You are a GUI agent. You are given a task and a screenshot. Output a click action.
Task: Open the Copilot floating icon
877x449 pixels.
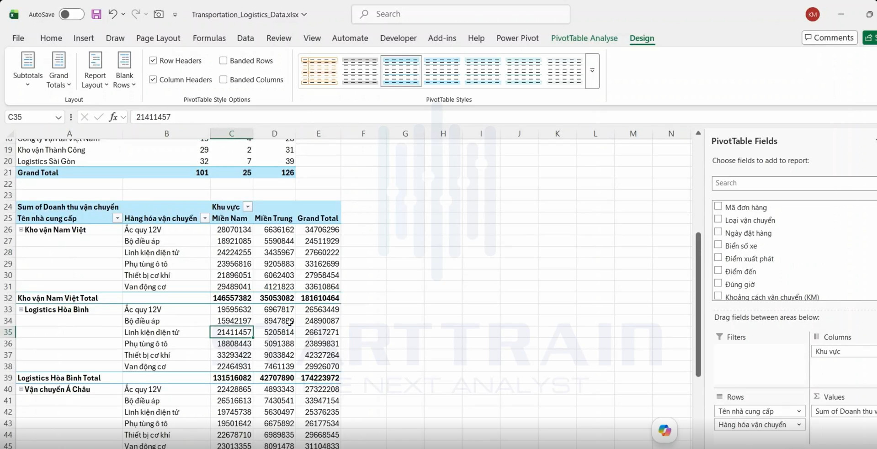664,430
